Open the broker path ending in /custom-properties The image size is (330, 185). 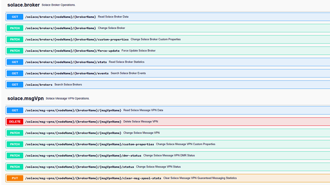point(77,39)
